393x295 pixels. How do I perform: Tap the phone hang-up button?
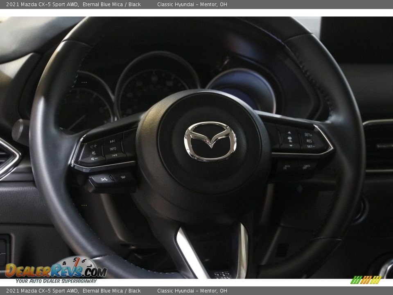click(x=123, y=177)
